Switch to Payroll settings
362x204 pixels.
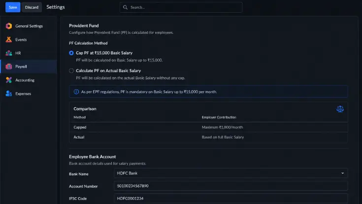click(x=29, y=67)
